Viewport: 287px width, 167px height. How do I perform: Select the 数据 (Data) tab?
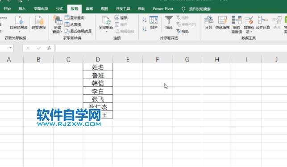coord(74,9)
